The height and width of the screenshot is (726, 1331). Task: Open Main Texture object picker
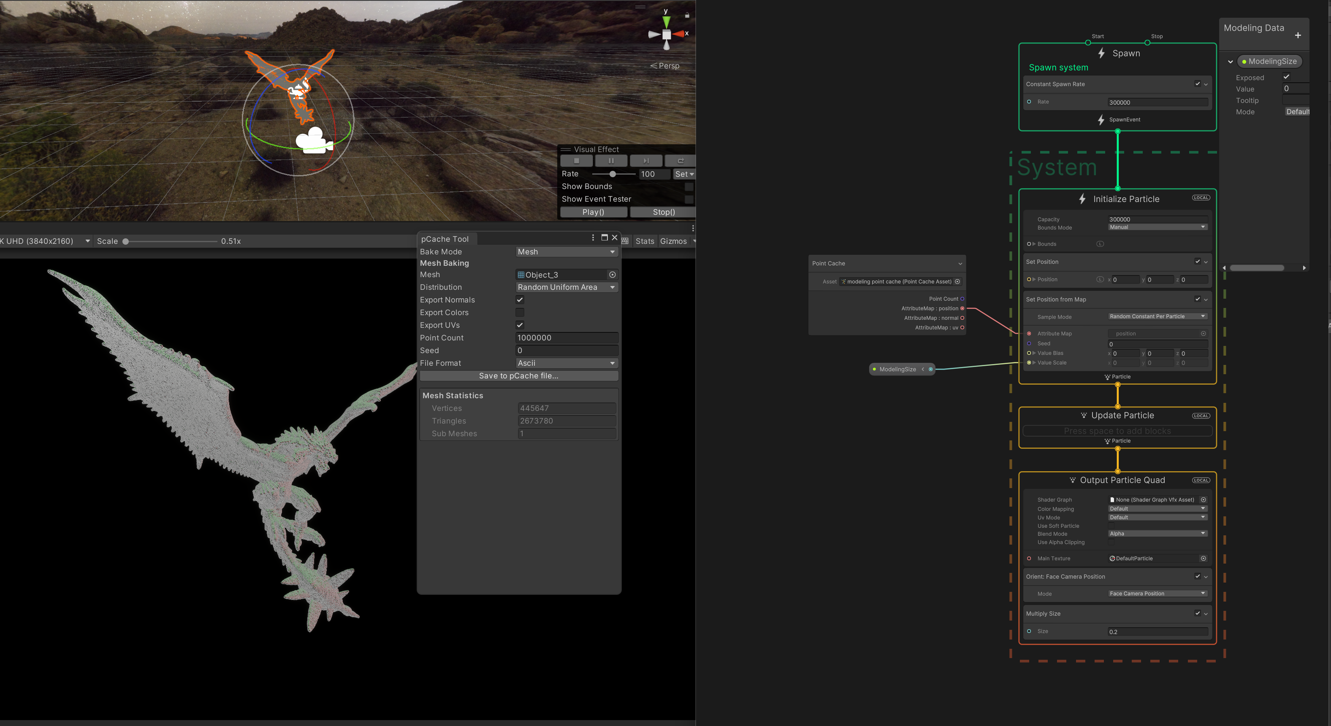(1204, 558)
